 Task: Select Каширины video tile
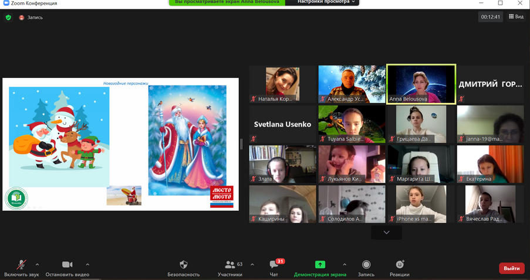[x=282, y=204]
